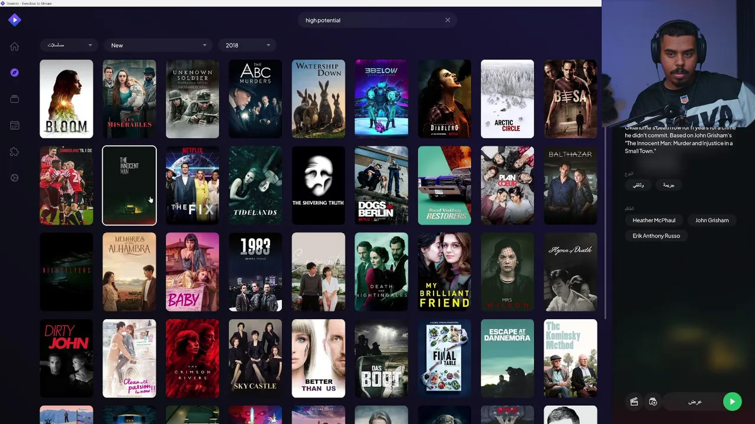Select the جريمة genre chip
This screenshot has height=424, width=755.
click(668, 185)
